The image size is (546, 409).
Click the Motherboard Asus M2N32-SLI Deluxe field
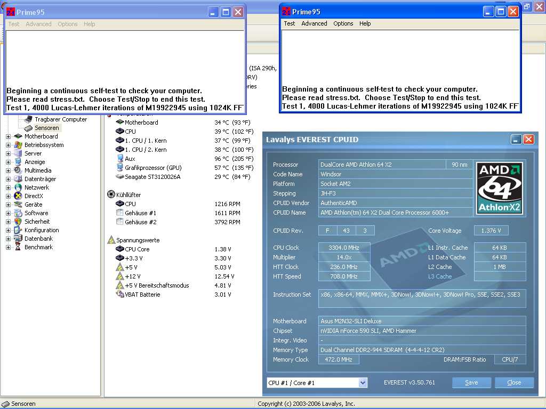pos(422,321)
